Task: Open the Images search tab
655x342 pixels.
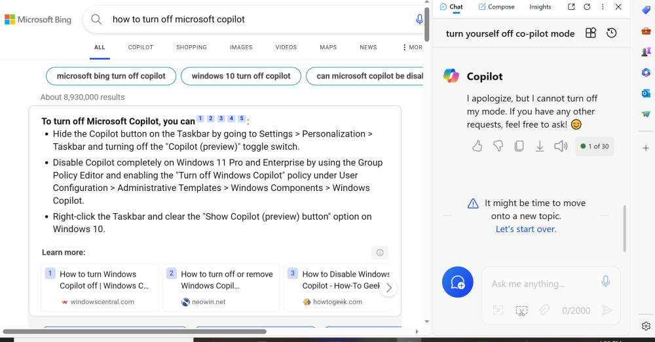Action: [241, 47]
